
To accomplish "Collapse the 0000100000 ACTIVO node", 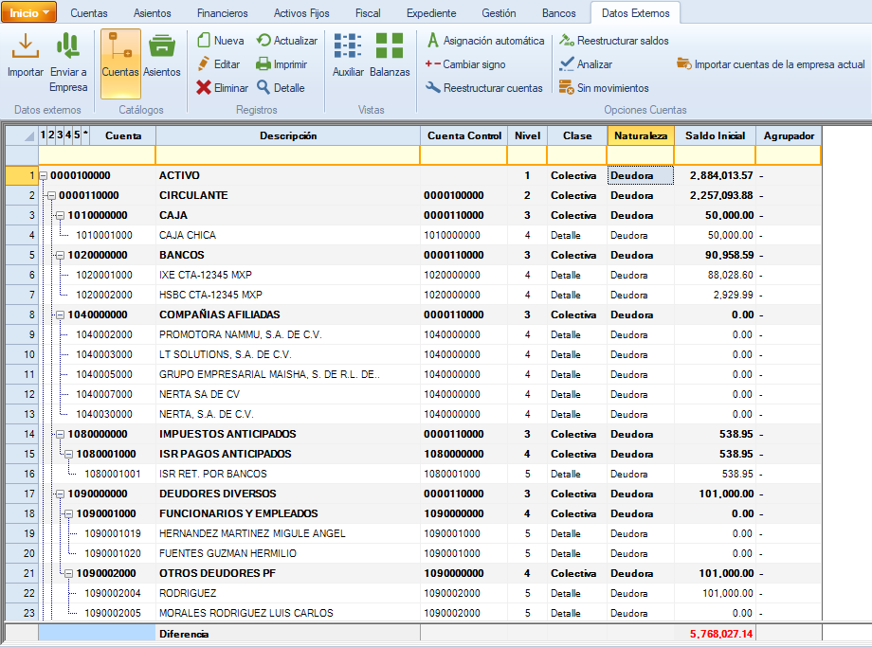I will pyautogui.click(x=44, y=175).
